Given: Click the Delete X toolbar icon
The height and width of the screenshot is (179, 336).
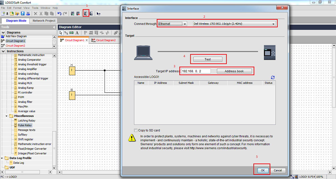Looking at the screenshot, I should pyautogui.click(x=36, y=13).
